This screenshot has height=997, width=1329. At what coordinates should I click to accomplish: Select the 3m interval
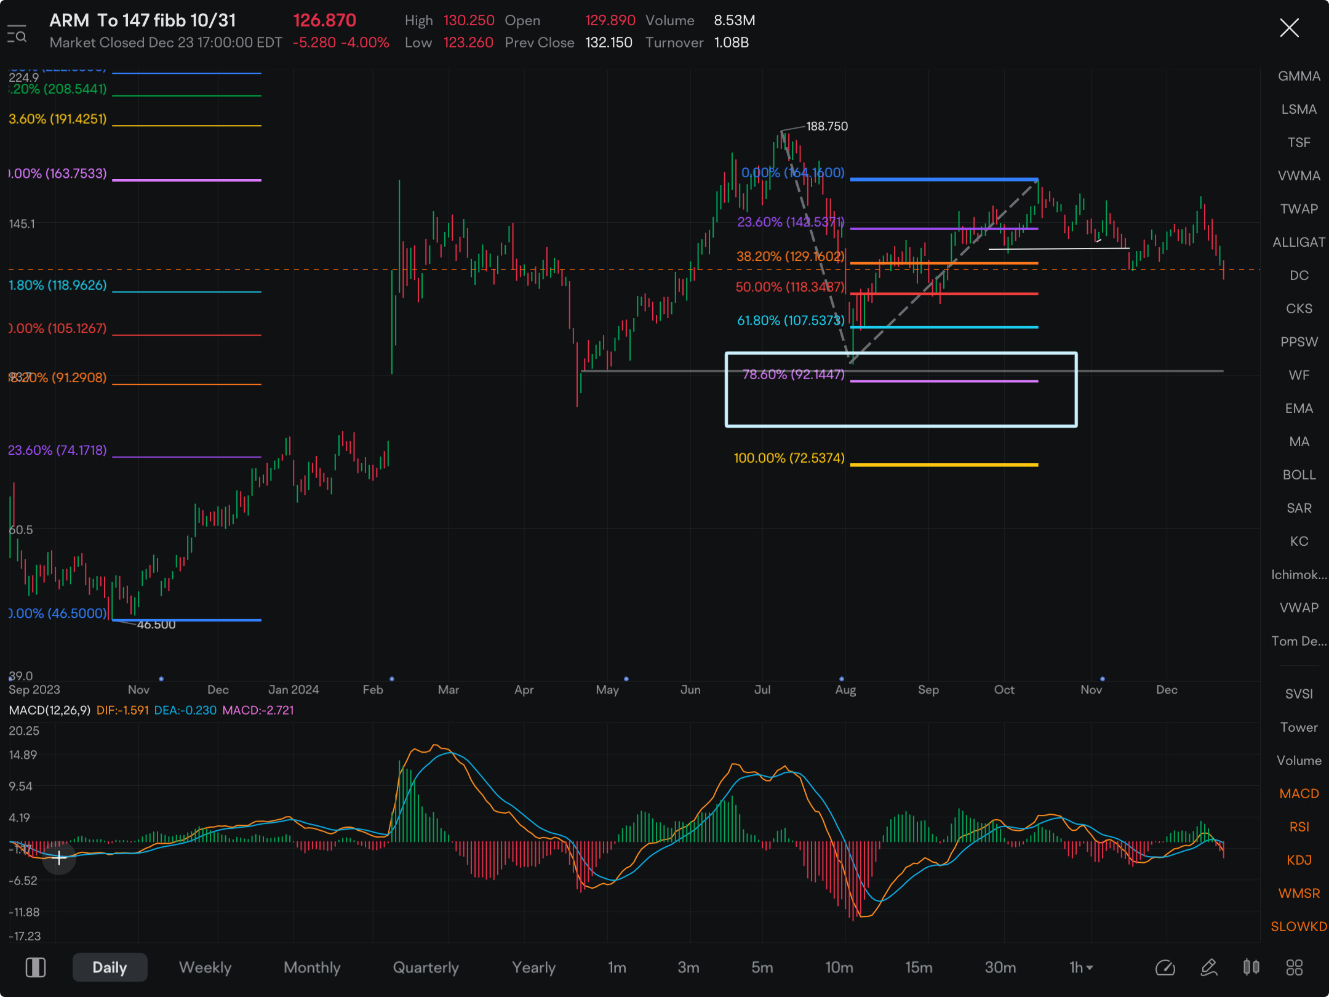point(688,967)
